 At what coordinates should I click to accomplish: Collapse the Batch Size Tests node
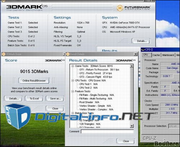tap(73, 113)
